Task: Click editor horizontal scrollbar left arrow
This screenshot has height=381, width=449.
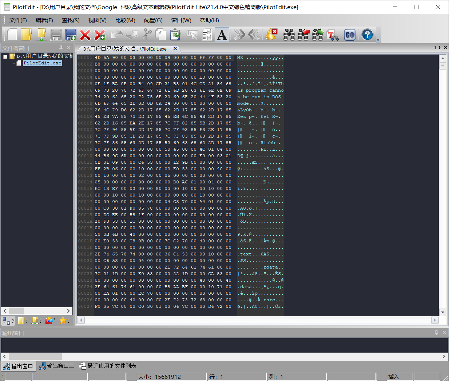Action: tap(81, 320)
